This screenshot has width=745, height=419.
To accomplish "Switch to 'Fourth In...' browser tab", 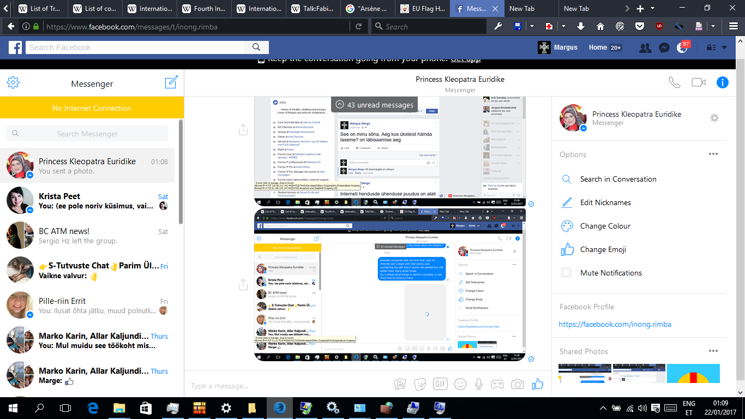I will tap(205, 9).
